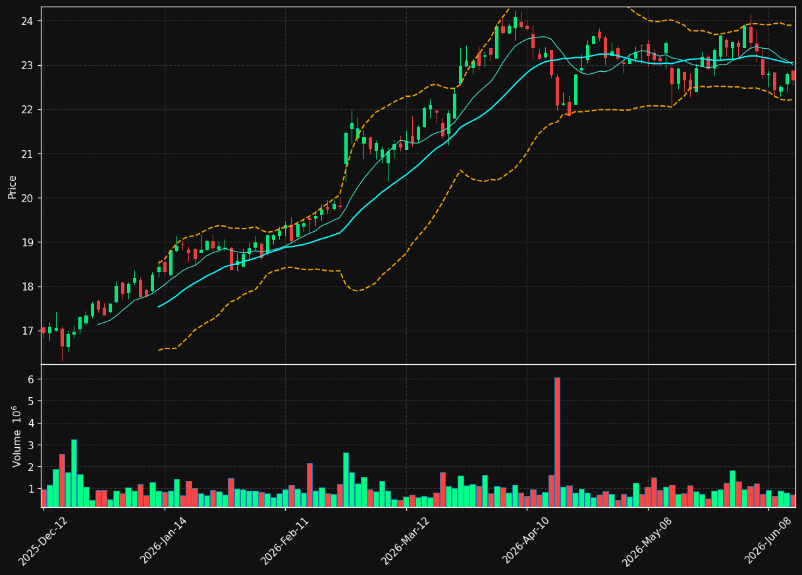The width and height of the screenshot is (802, 575).
Task: Click the price tick label 24
Action: (27, 21)
